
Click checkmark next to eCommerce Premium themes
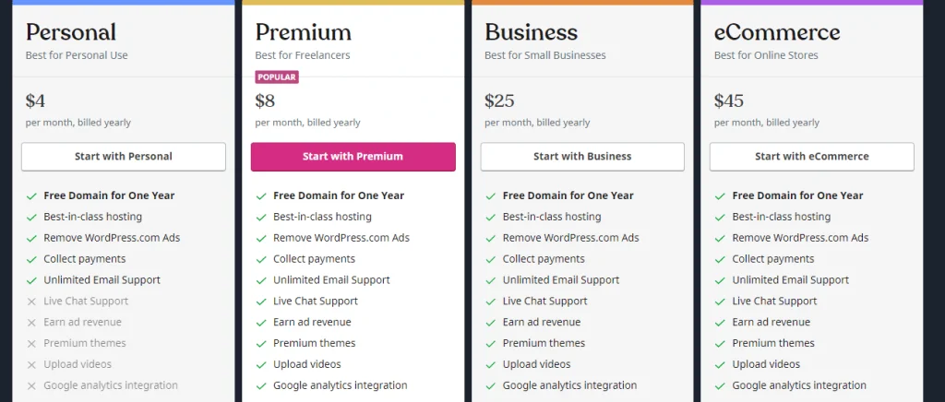coord(720,344)
